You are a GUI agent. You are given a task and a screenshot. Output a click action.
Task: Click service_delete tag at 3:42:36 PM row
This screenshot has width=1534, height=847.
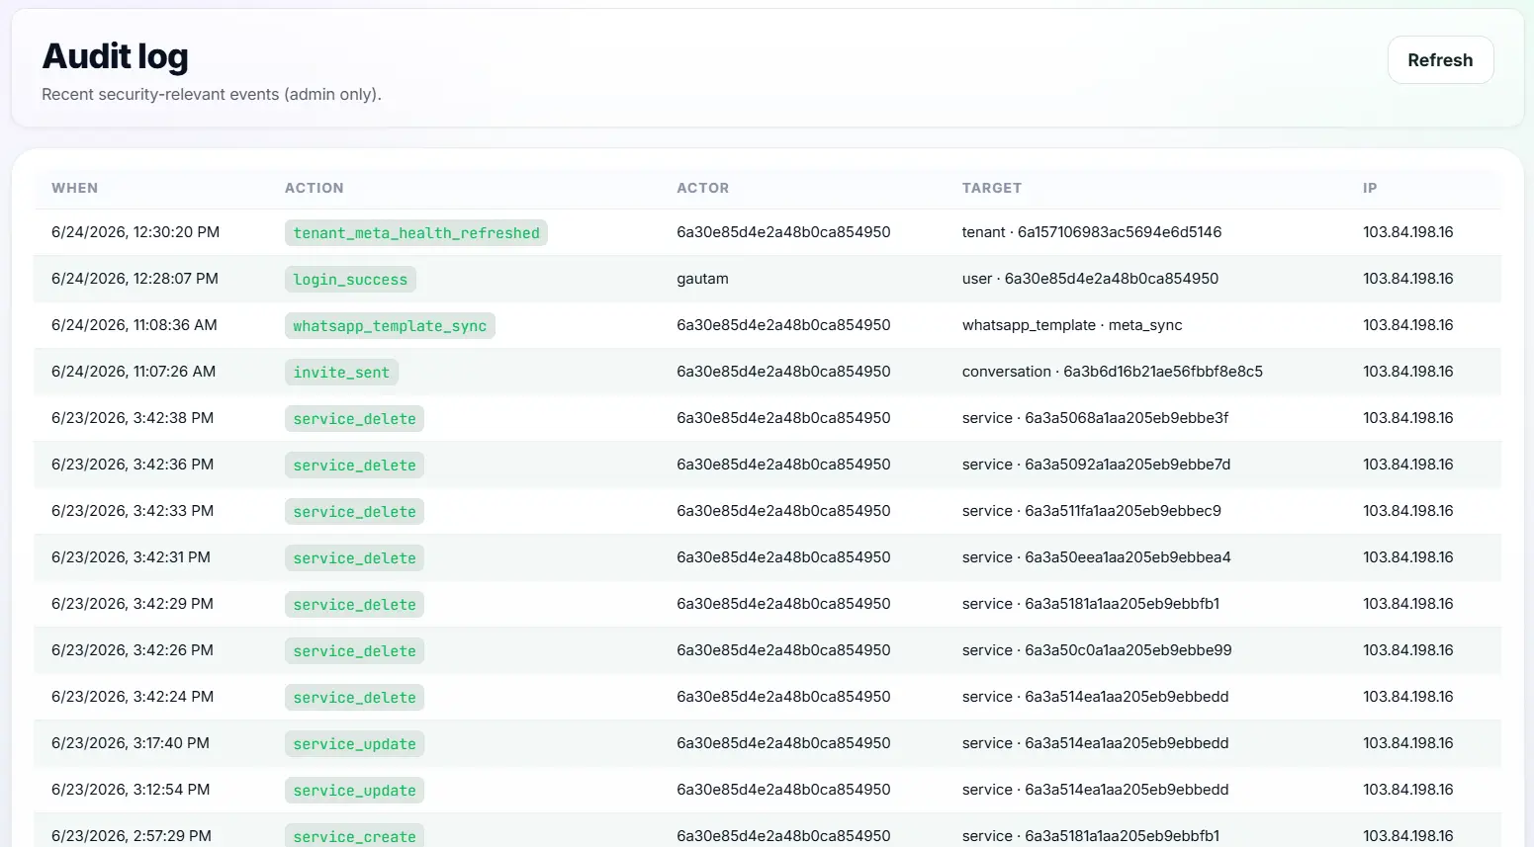[x=354, y=466]
